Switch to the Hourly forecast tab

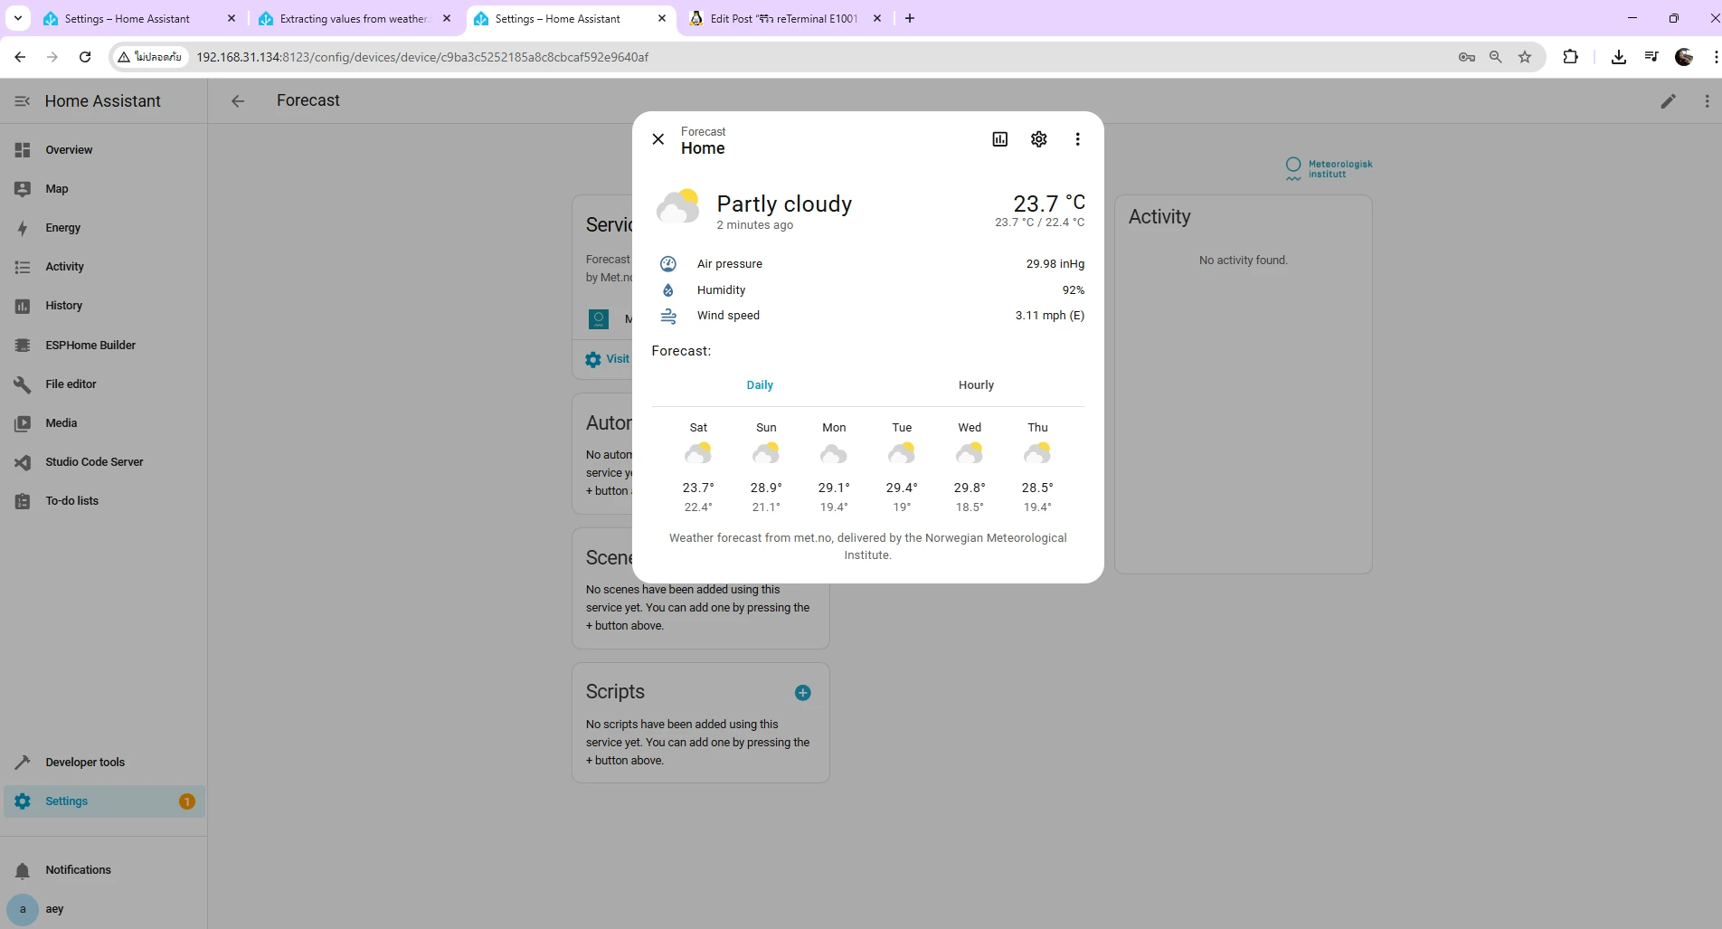(x=976, y=385)
